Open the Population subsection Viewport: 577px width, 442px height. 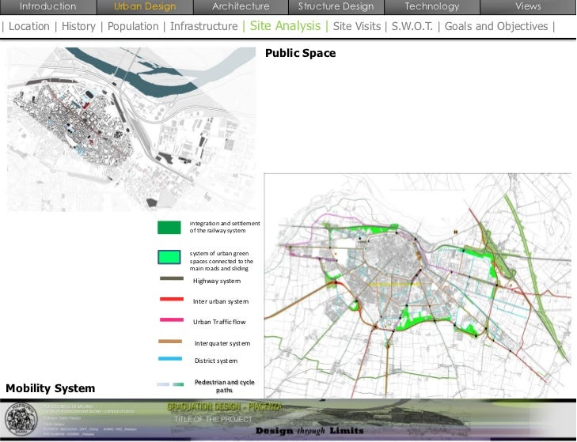pyautogui.click(x=133, y=26)
